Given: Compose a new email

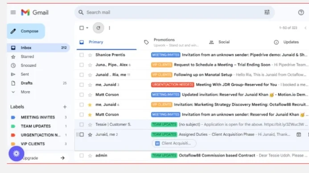Looking at the screenshot, I should (x=26, y=31).
